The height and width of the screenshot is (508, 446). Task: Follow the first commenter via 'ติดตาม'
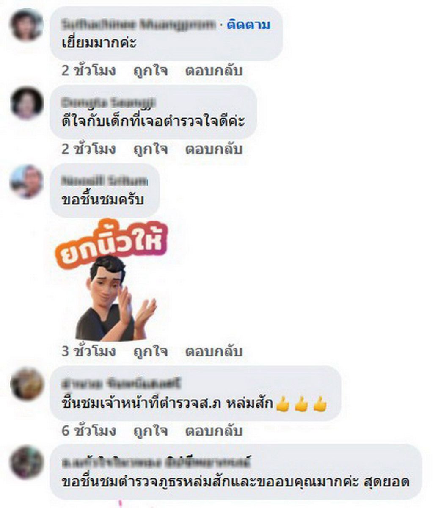[x=248, y=25]
